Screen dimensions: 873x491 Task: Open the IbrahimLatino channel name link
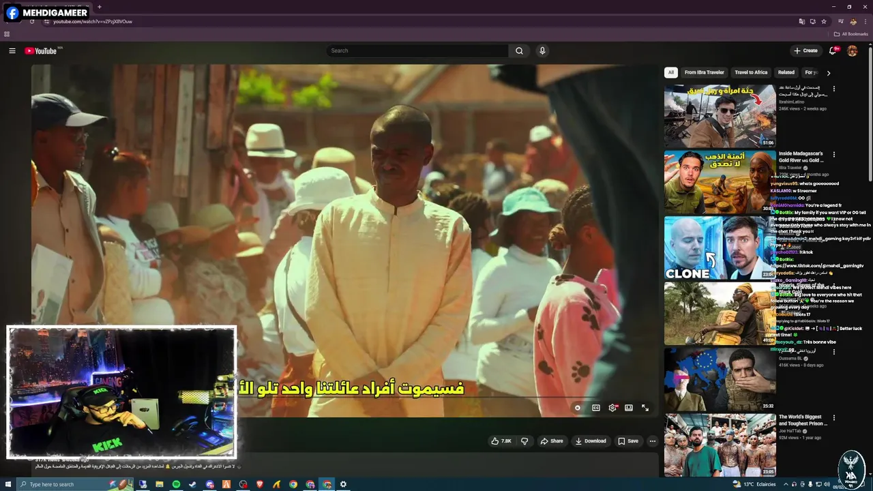(x=792, y=102)
